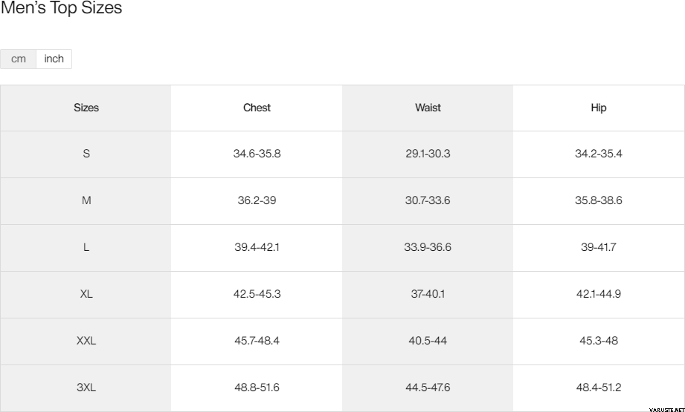Click the Hip column header
Screen dimensions: 685x412
tap(599, 108)
